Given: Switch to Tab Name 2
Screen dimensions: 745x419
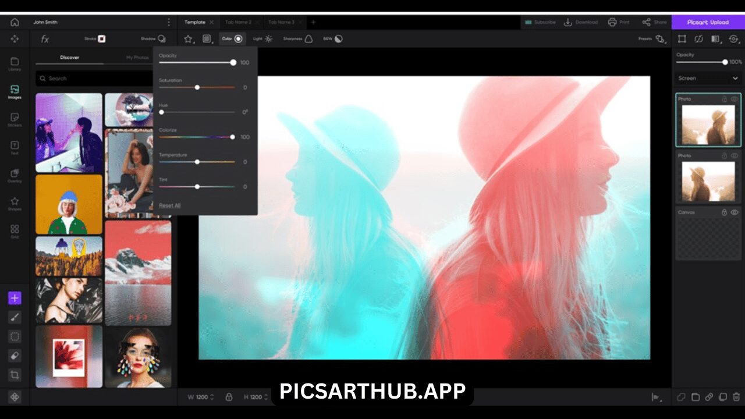Looking at the screenshot, I should [x=238, y=22].
